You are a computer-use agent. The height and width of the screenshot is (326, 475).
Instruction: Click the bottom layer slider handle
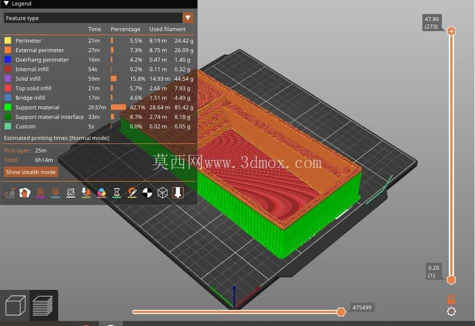451,280
